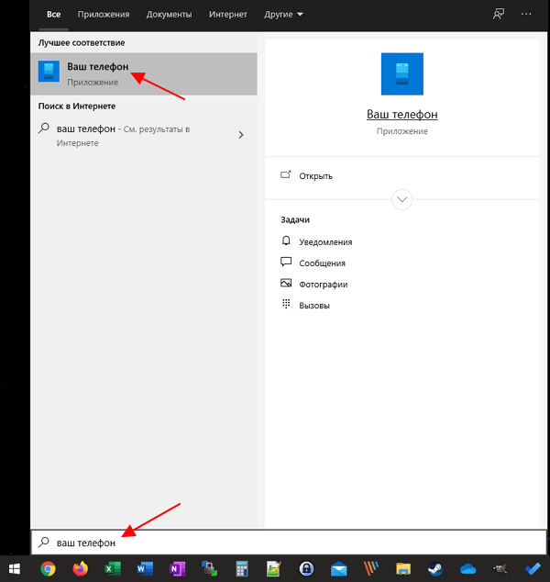This screenshot has height=582, width=550.
Task: Switch to the Приложения tab
Action: (x=104, y=15)
